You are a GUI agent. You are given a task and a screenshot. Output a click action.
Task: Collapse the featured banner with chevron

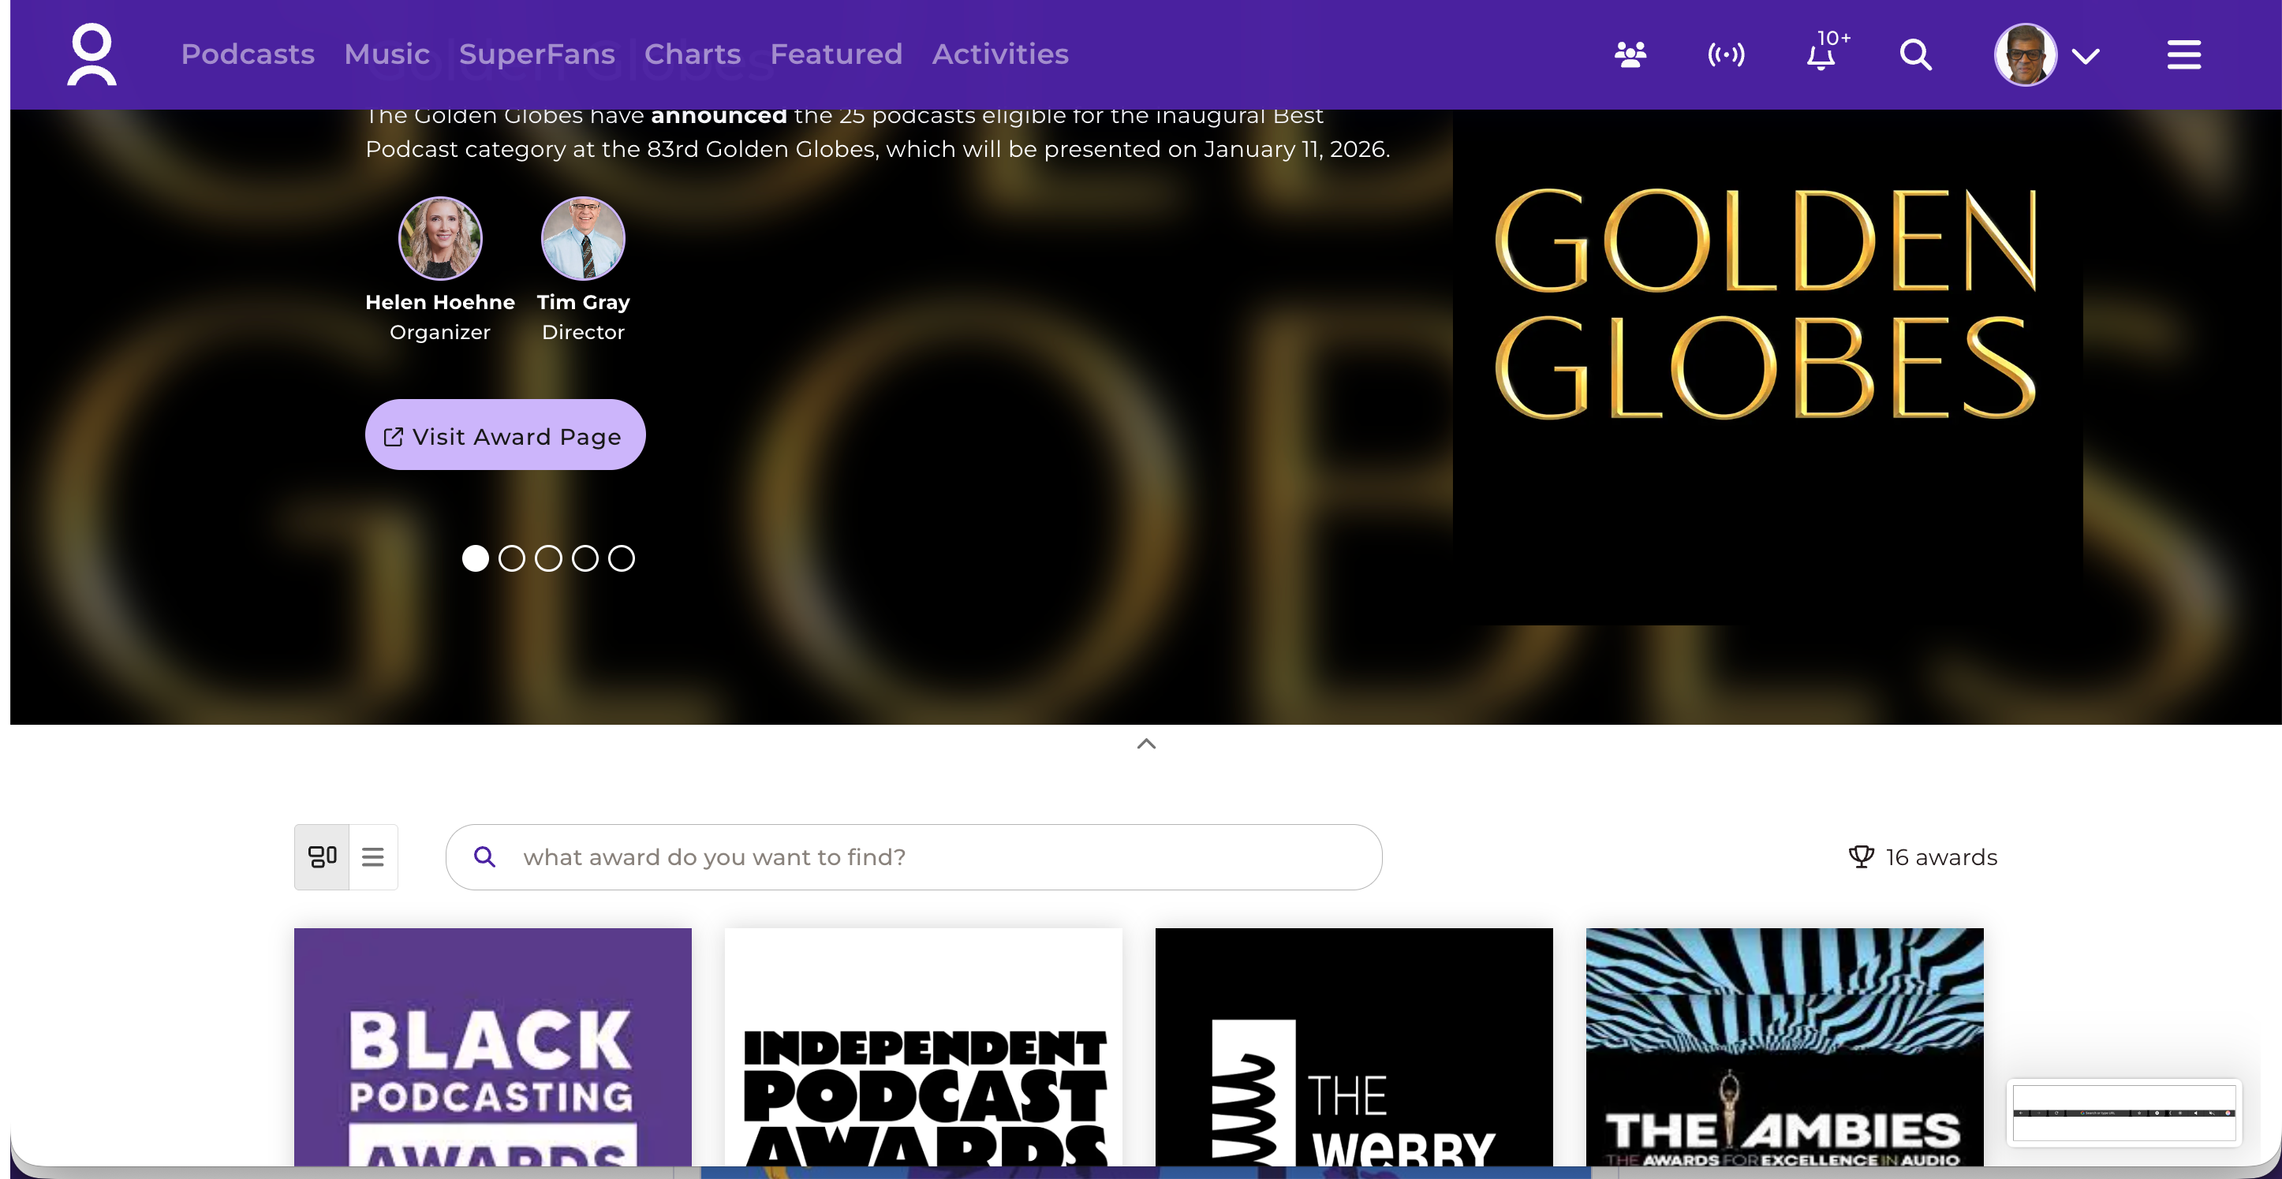1146,744
